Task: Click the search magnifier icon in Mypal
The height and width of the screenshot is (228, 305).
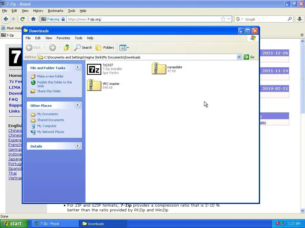Action: click(290, 19)
